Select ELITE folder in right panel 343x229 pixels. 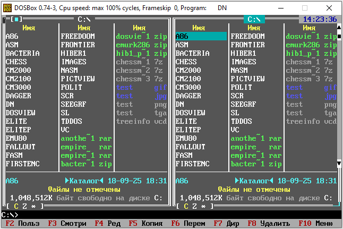click(186, 121)
